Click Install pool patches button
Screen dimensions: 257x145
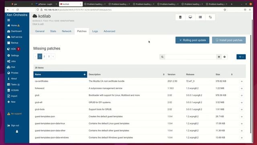(x=229, y=40)
